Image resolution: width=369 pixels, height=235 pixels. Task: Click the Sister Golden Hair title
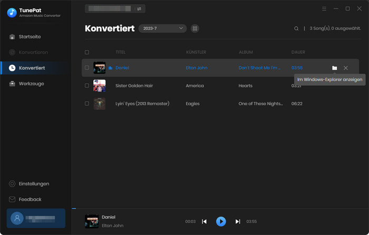134,86
